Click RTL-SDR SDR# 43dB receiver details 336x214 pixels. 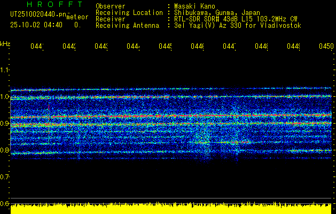click(236, 19)
